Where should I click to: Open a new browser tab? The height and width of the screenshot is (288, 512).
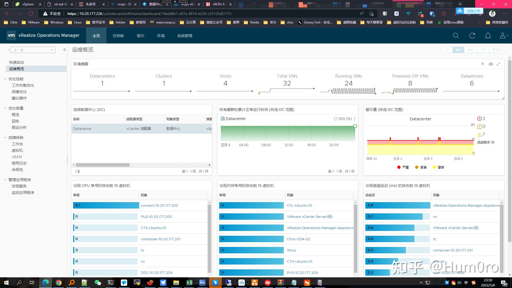click(x=460, y=4)
